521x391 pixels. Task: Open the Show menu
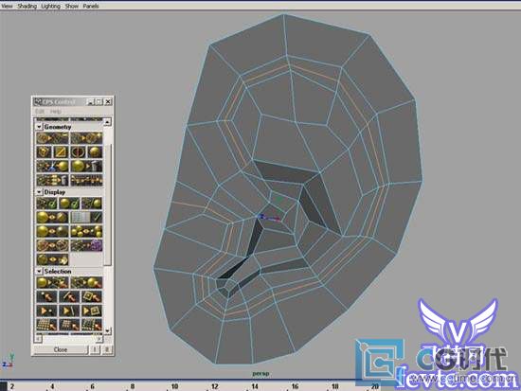[x=72, y=6]
